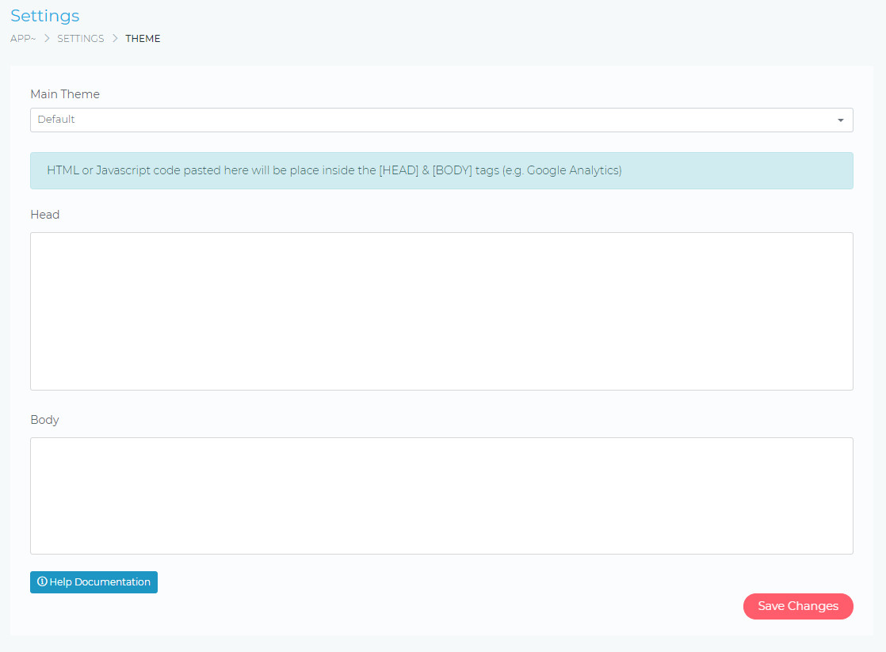Focus the Body code textarea
The height and width of the screenshot is (652, 886).
coord(441,495)
